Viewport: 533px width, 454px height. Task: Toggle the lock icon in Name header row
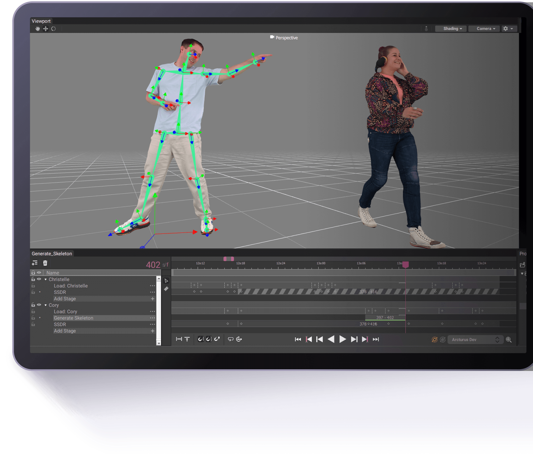(33, 272)
